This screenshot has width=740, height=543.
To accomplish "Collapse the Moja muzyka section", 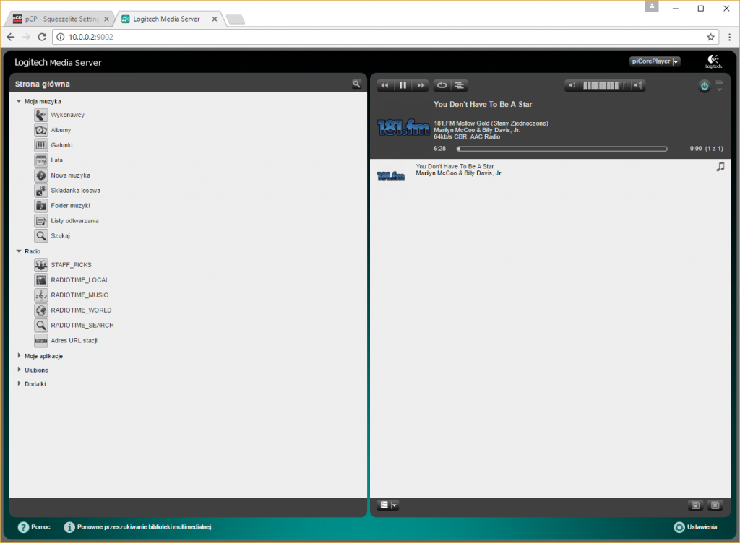I will point(19,100).
